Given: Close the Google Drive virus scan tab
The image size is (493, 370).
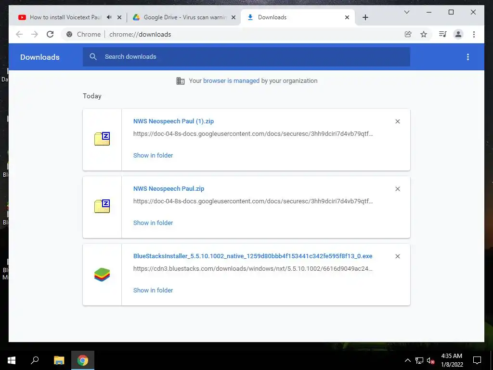Looking at the screenshot, I should 234,17.
